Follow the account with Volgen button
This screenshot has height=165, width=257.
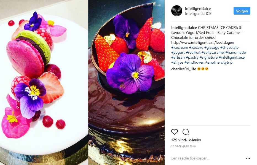click(x=242, y=11)
